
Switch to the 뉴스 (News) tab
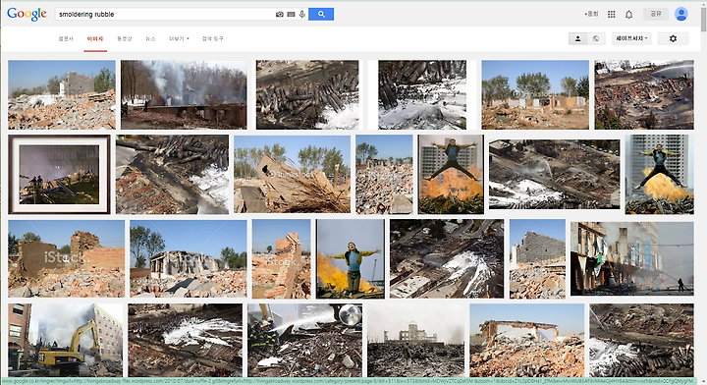click(150, 38)
